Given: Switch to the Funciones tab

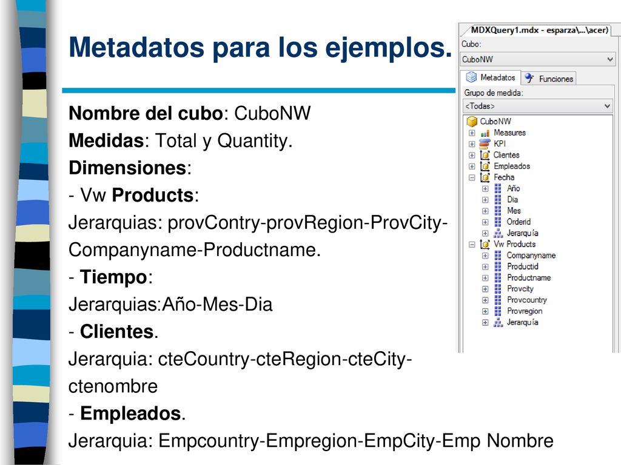Looking at the screenshot, I should (x=548, y=79).
